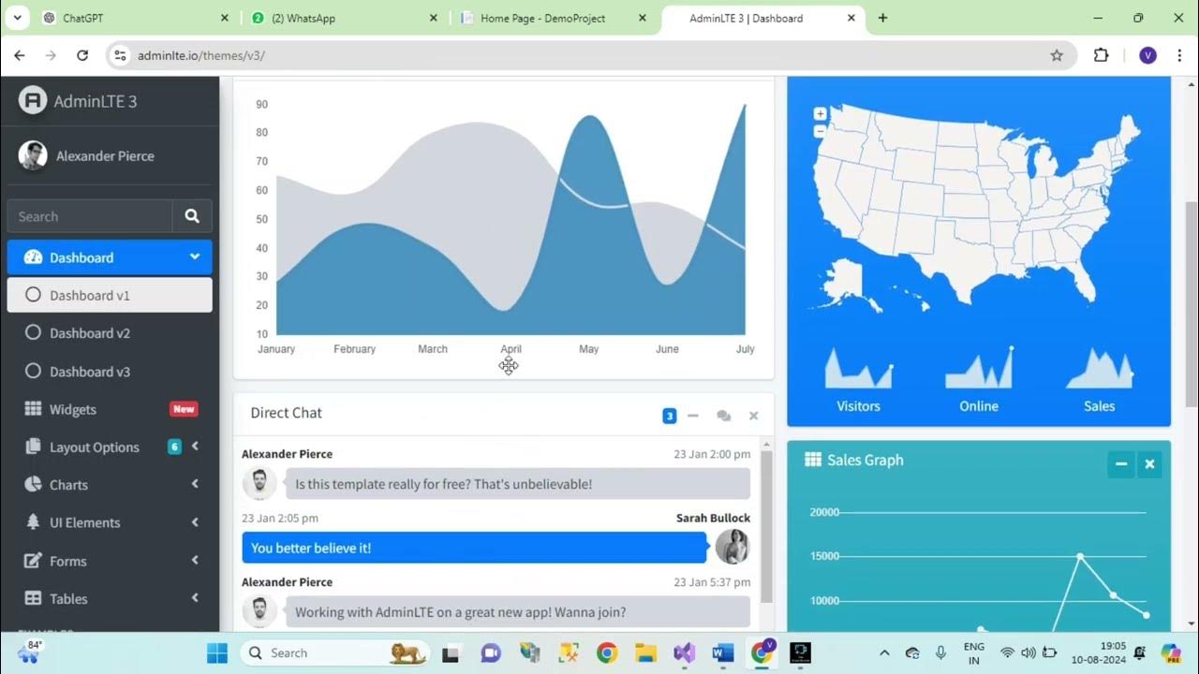
Task: Expand the Layout Options chevron
Action: (195, 447)
